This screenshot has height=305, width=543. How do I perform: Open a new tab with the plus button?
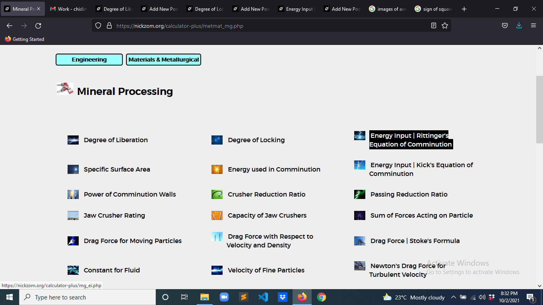[464, 9]
